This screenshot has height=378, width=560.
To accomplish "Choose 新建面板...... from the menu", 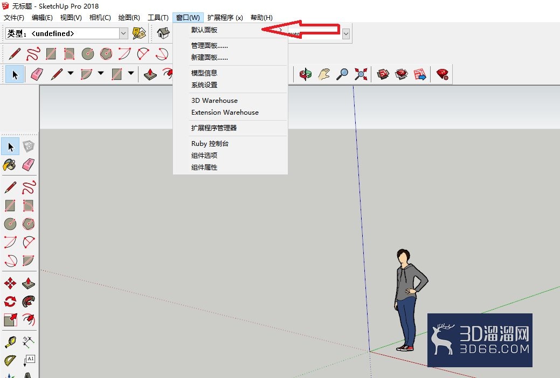I will [x=230, y=58].
